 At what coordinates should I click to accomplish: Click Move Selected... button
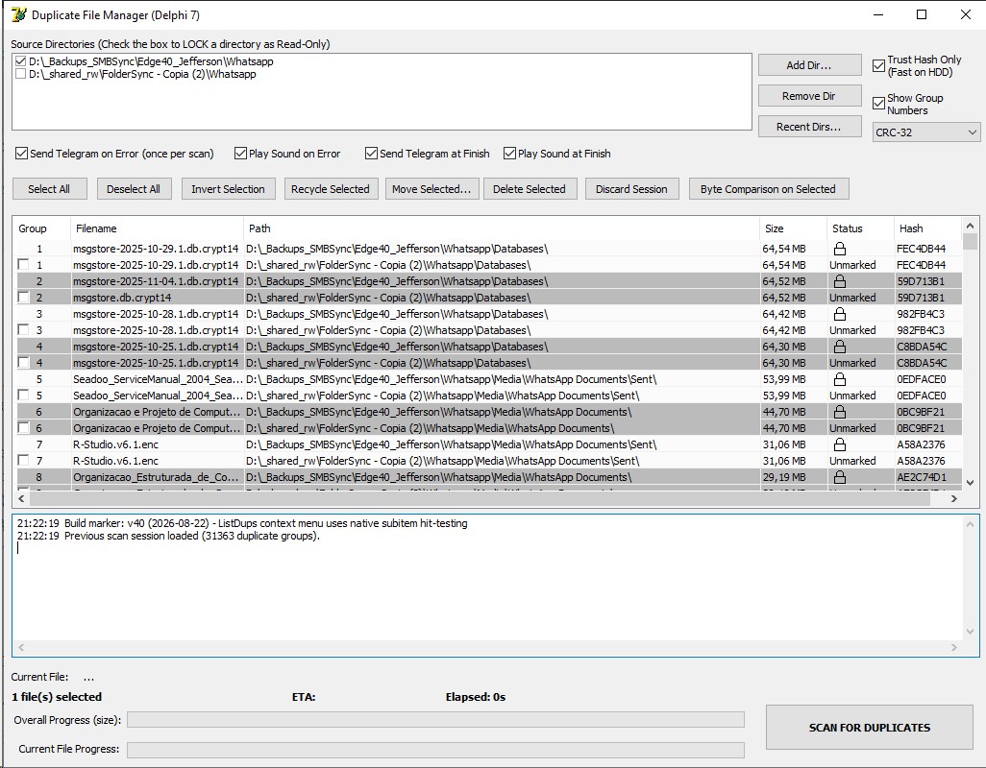(431, 189)
